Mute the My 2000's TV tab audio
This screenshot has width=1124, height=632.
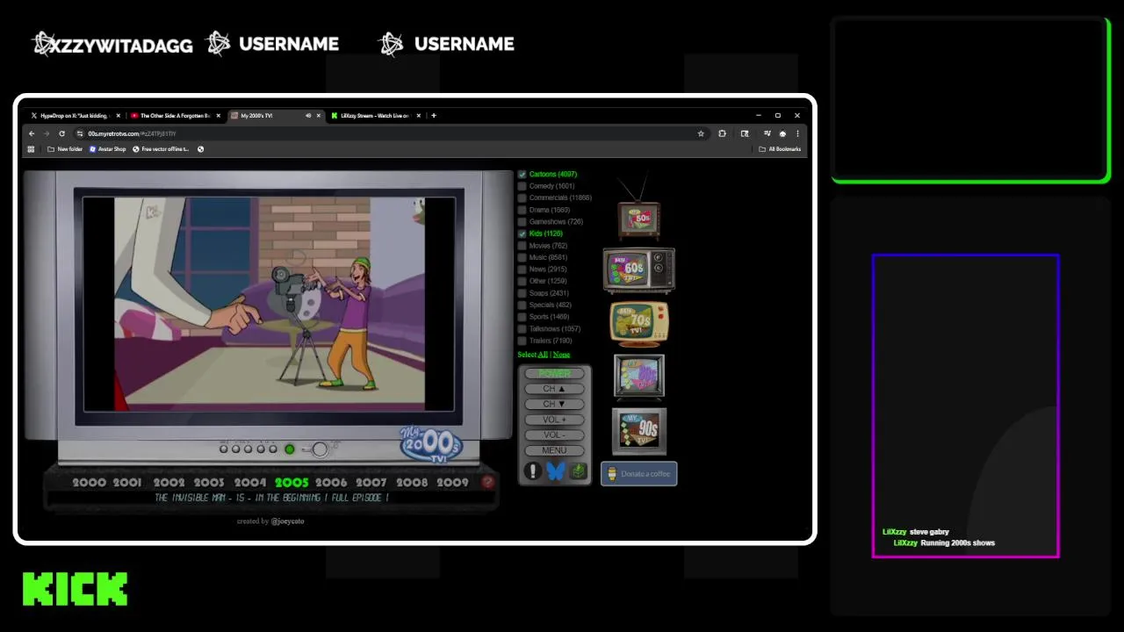coord(308,115)
